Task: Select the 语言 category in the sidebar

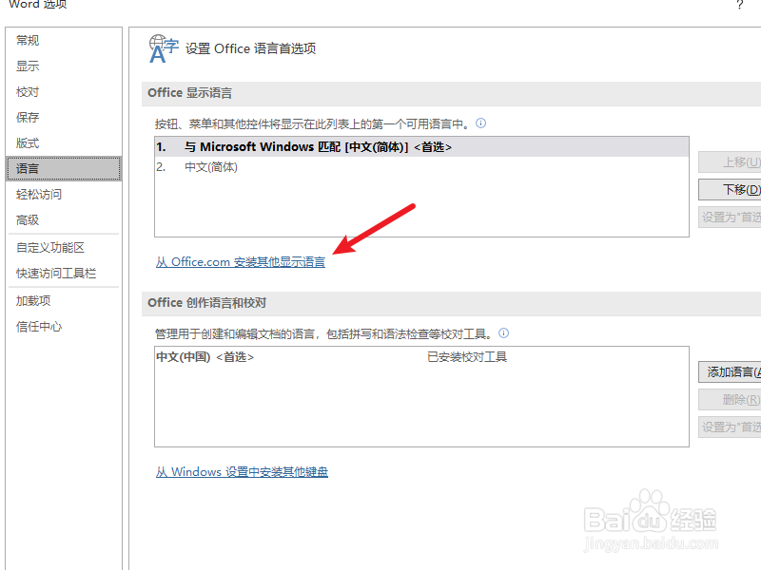Action: pyautogui.click(x=29, y=168)
